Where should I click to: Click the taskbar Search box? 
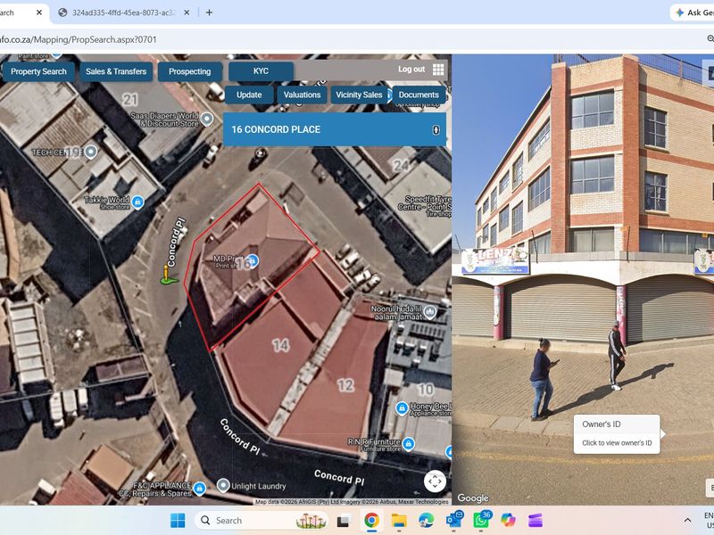click(262, 521)
